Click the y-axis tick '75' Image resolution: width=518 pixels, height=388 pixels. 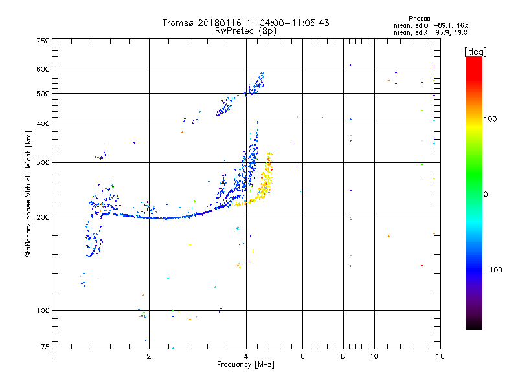45,347
